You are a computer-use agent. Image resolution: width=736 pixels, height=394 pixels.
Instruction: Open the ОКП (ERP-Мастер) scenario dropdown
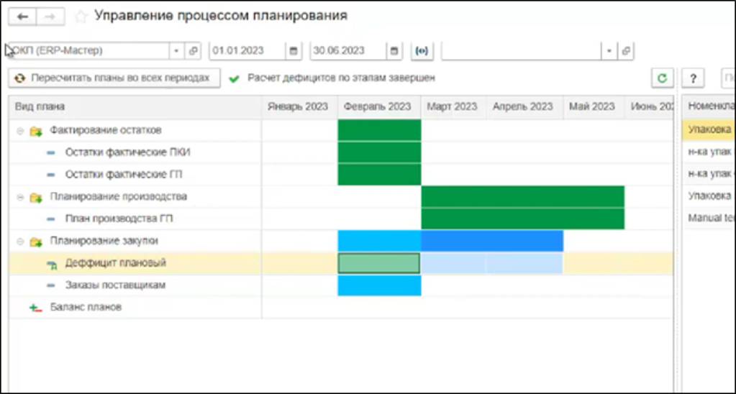[x=177, y=51]
